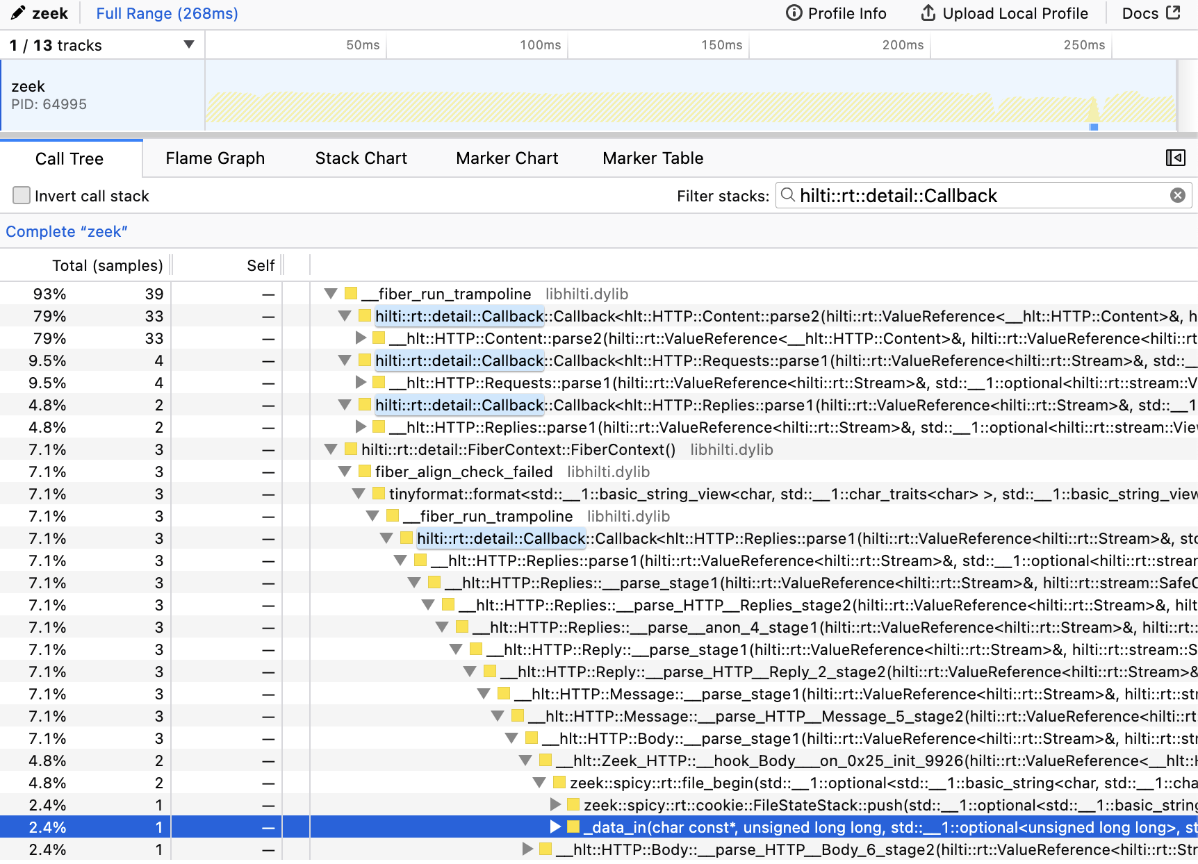Click yellow square beside zeek::spicy::rt::file_begin

pyautogui.click(x=559, y=783)
